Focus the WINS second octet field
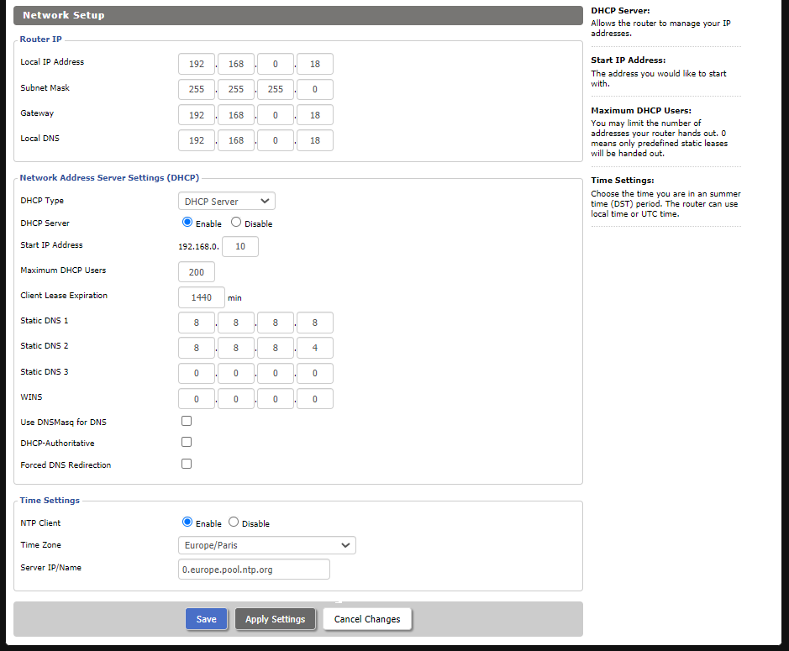 (236, 399)
